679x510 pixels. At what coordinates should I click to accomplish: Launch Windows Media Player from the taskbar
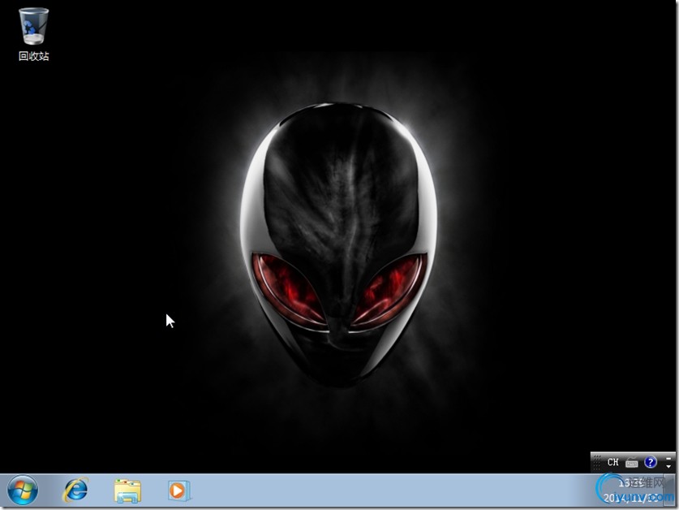pos(178,491)
